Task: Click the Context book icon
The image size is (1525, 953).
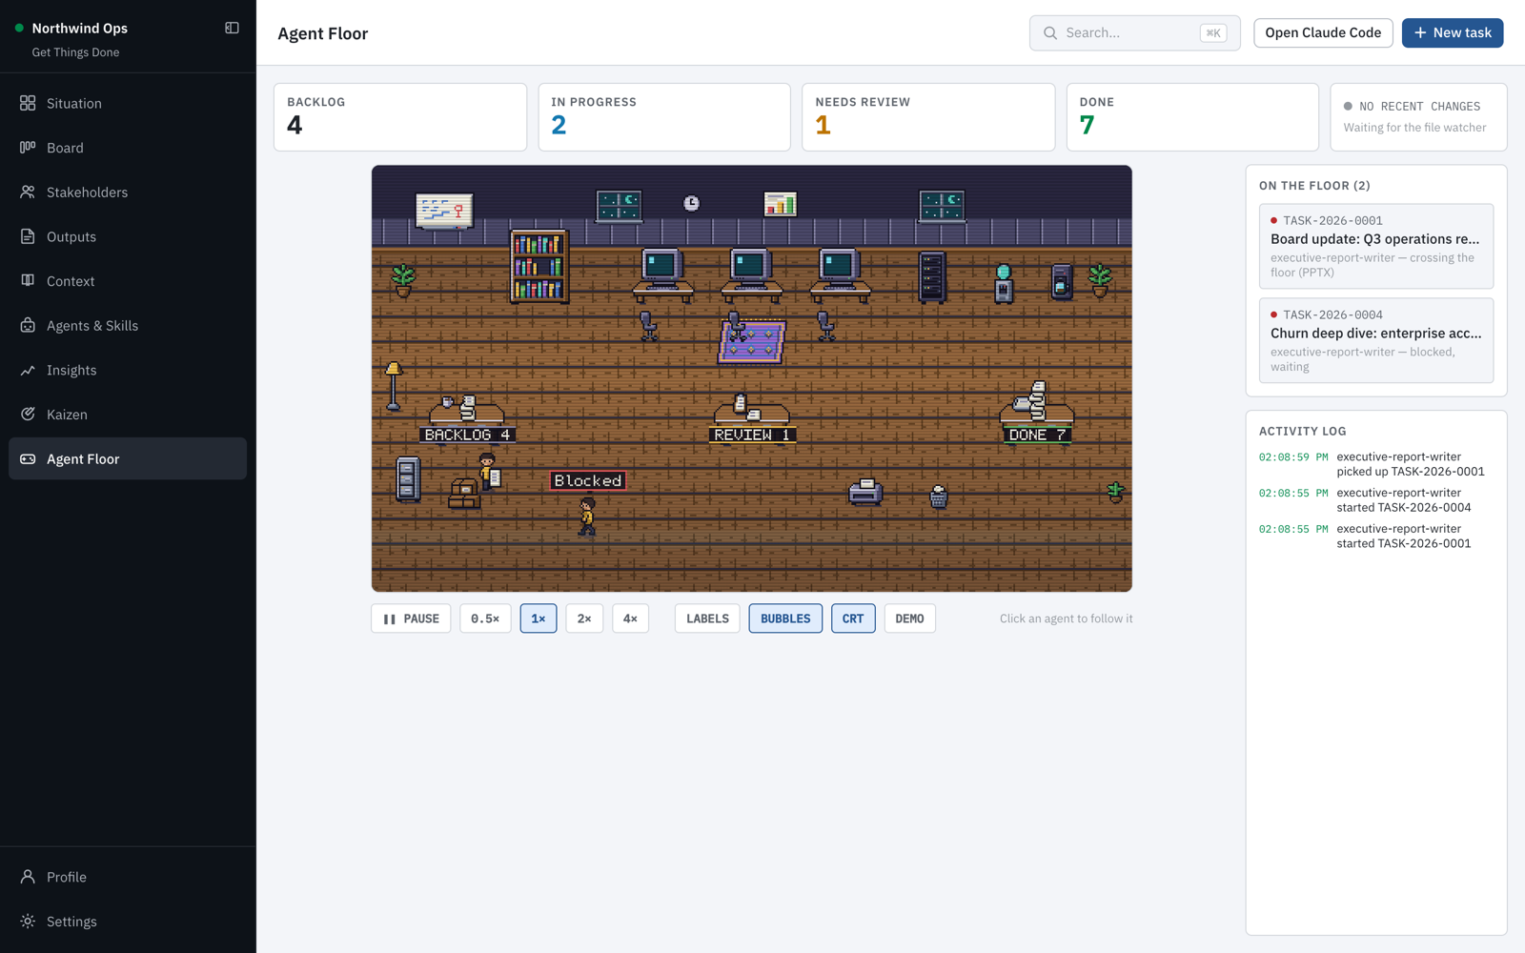Action: [28, 281]
